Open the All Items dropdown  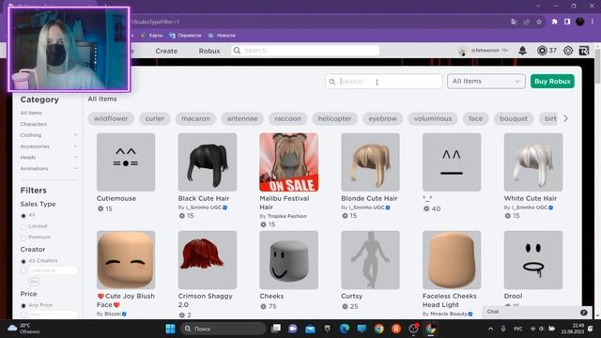(x=486, y=82)
